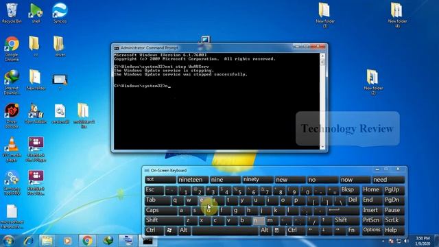Launch Syncios from the desktop
The height and width of the screenshot is (247, 439).
coord(60,13)
